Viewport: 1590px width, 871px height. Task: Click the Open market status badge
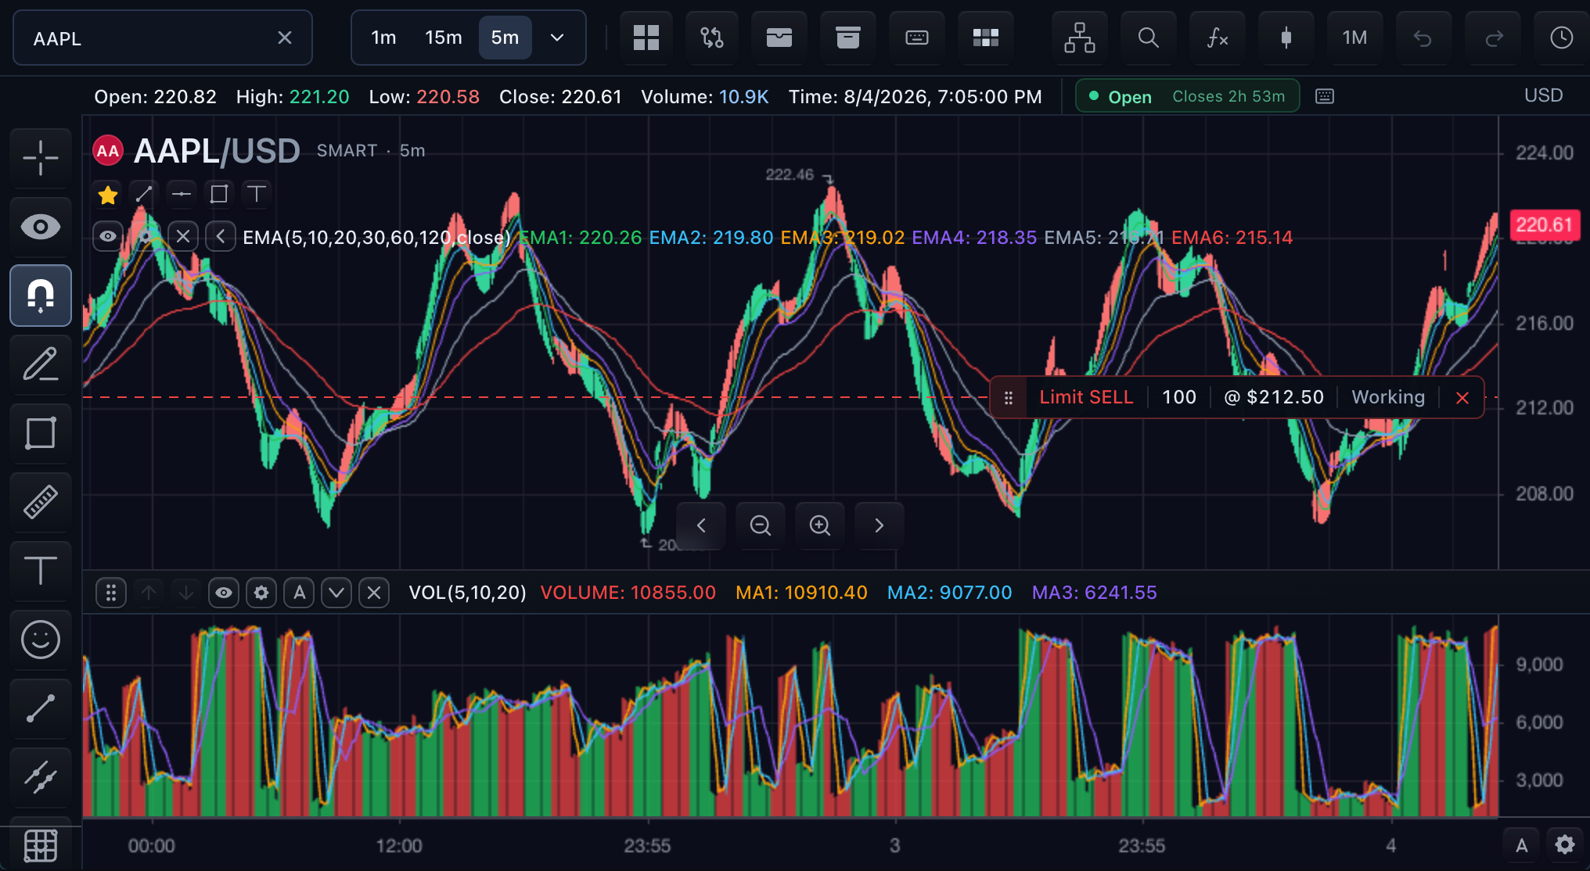pyautogui.click(x=1187, y=96)
